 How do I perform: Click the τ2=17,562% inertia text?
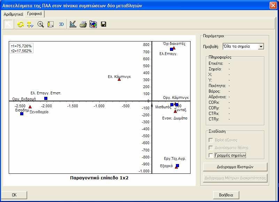click(21, 51)
